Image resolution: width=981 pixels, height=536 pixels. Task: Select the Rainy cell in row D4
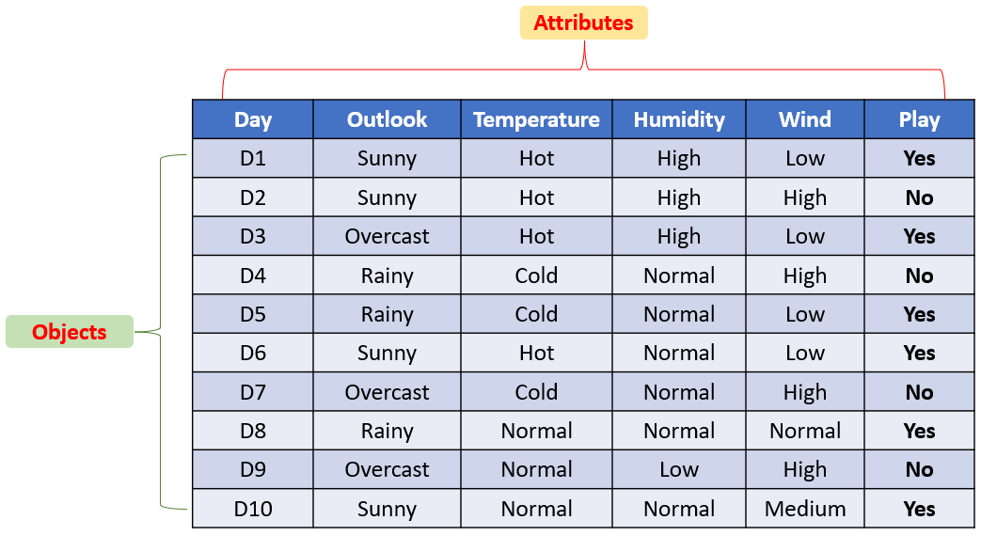click(x=388, y=276)
